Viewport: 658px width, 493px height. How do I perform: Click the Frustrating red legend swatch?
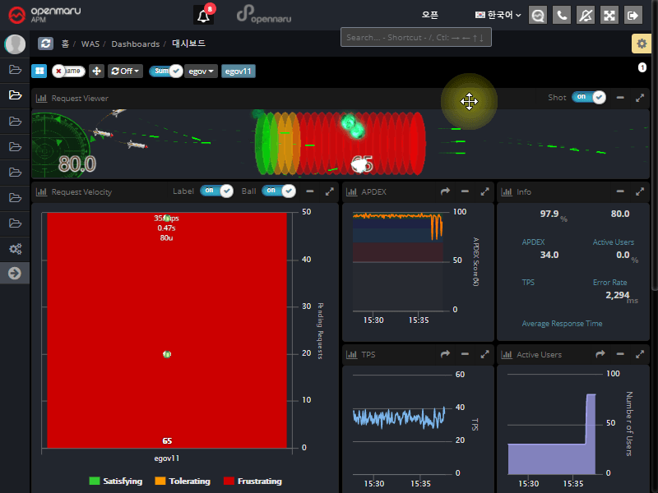point(229,481)
